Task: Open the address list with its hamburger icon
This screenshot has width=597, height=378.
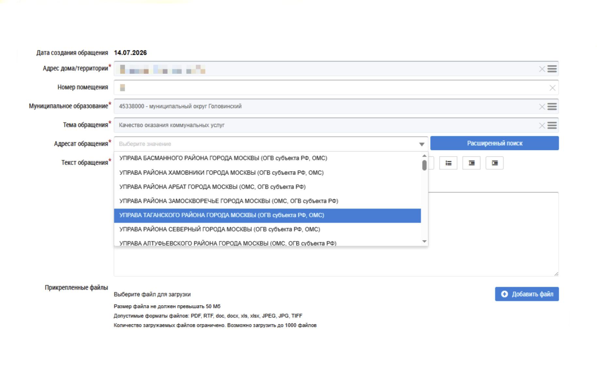Action: [x=552, y=69]
